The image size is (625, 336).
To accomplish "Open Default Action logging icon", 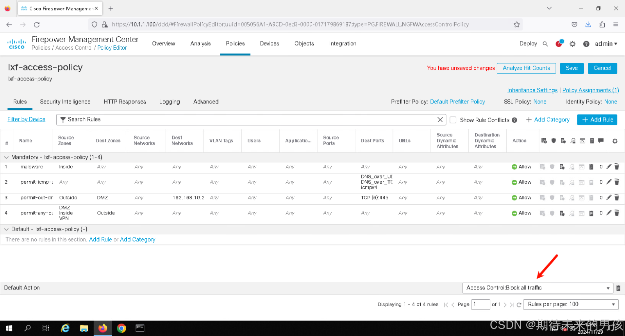I will coord(618,288).
